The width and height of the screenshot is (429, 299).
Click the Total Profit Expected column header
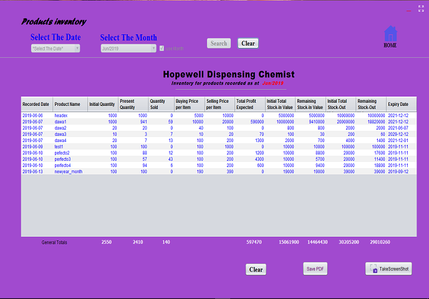[249, 105]
